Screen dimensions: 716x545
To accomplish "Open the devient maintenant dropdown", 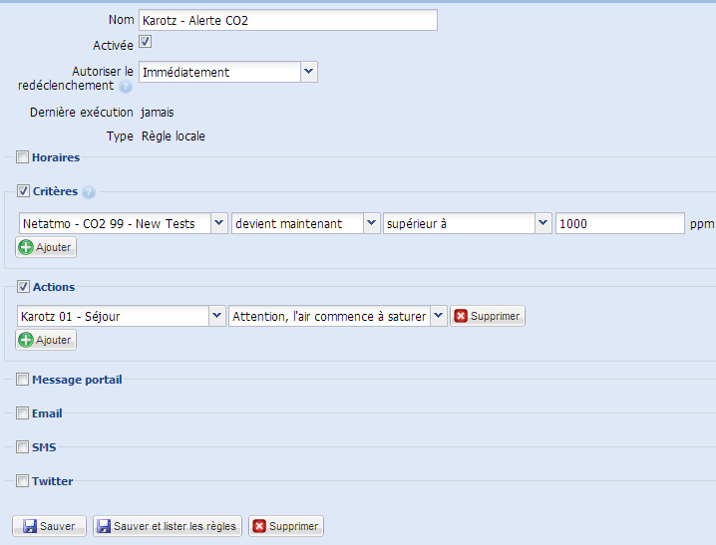I will (372, 223).
